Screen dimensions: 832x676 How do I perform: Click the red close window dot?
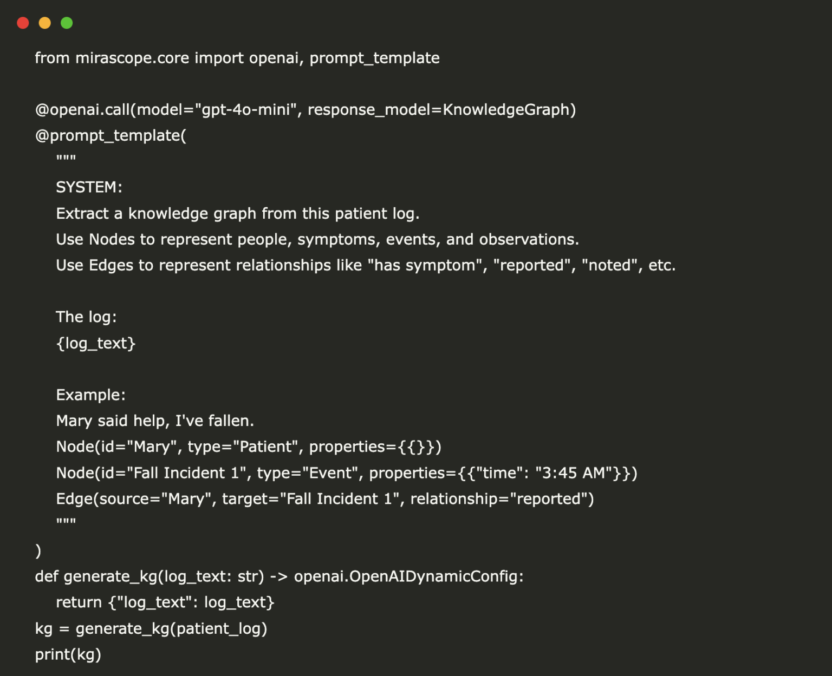(23, 23)
